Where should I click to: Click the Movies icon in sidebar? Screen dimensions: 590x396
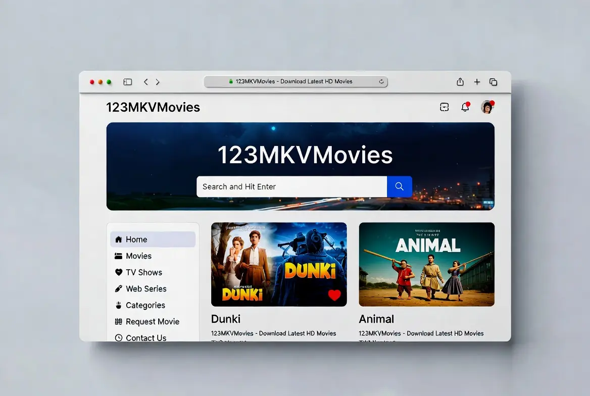coord(119,256)
